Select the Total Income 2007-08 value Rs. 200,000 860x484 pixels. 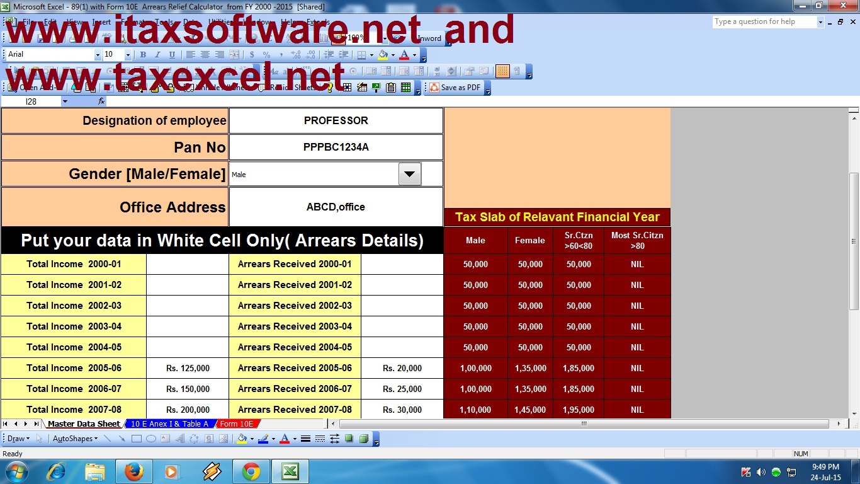click(x=188, y=410)
